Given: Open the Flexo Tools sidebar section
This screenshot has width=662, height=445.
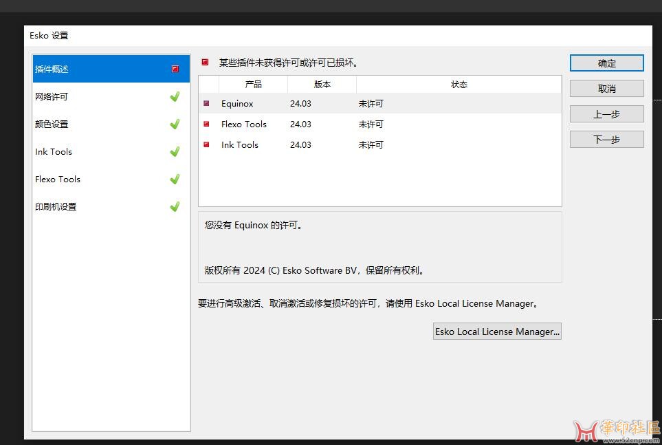Looking at the screenshot, I should (111, 180).
